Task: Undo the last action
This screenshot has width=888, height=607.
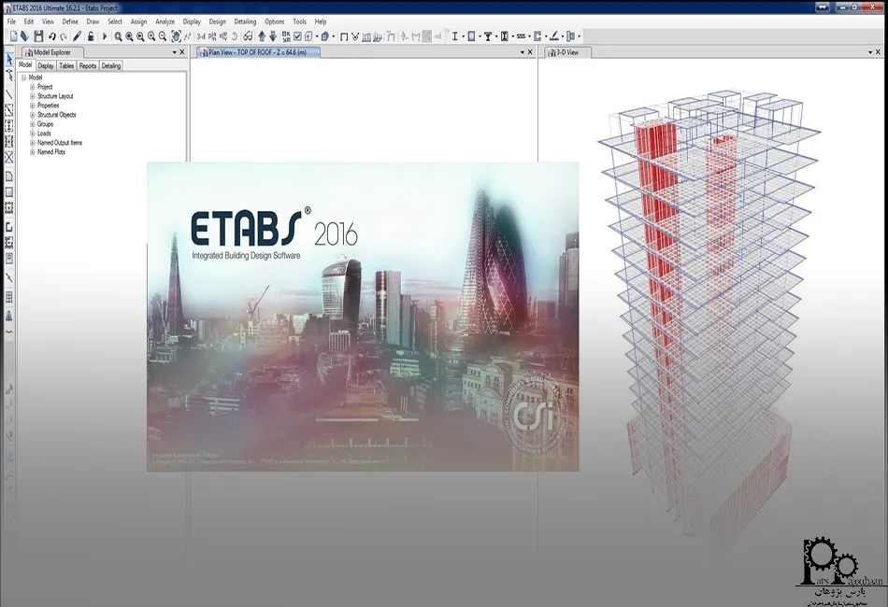Action: coord(51,36)
